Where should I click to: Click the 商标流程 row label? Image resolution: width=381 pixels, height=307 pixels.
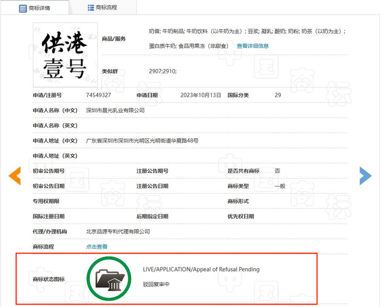coord(43,247)
